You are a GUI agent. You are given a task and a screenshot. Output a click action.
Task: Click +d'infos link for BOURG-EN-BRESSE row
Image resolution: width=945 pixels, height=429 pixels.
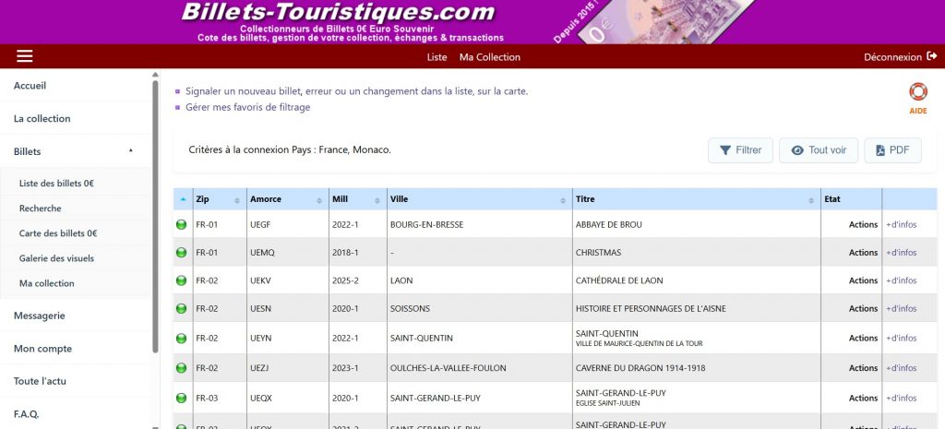pyautogui.click(x=901, y=225)
